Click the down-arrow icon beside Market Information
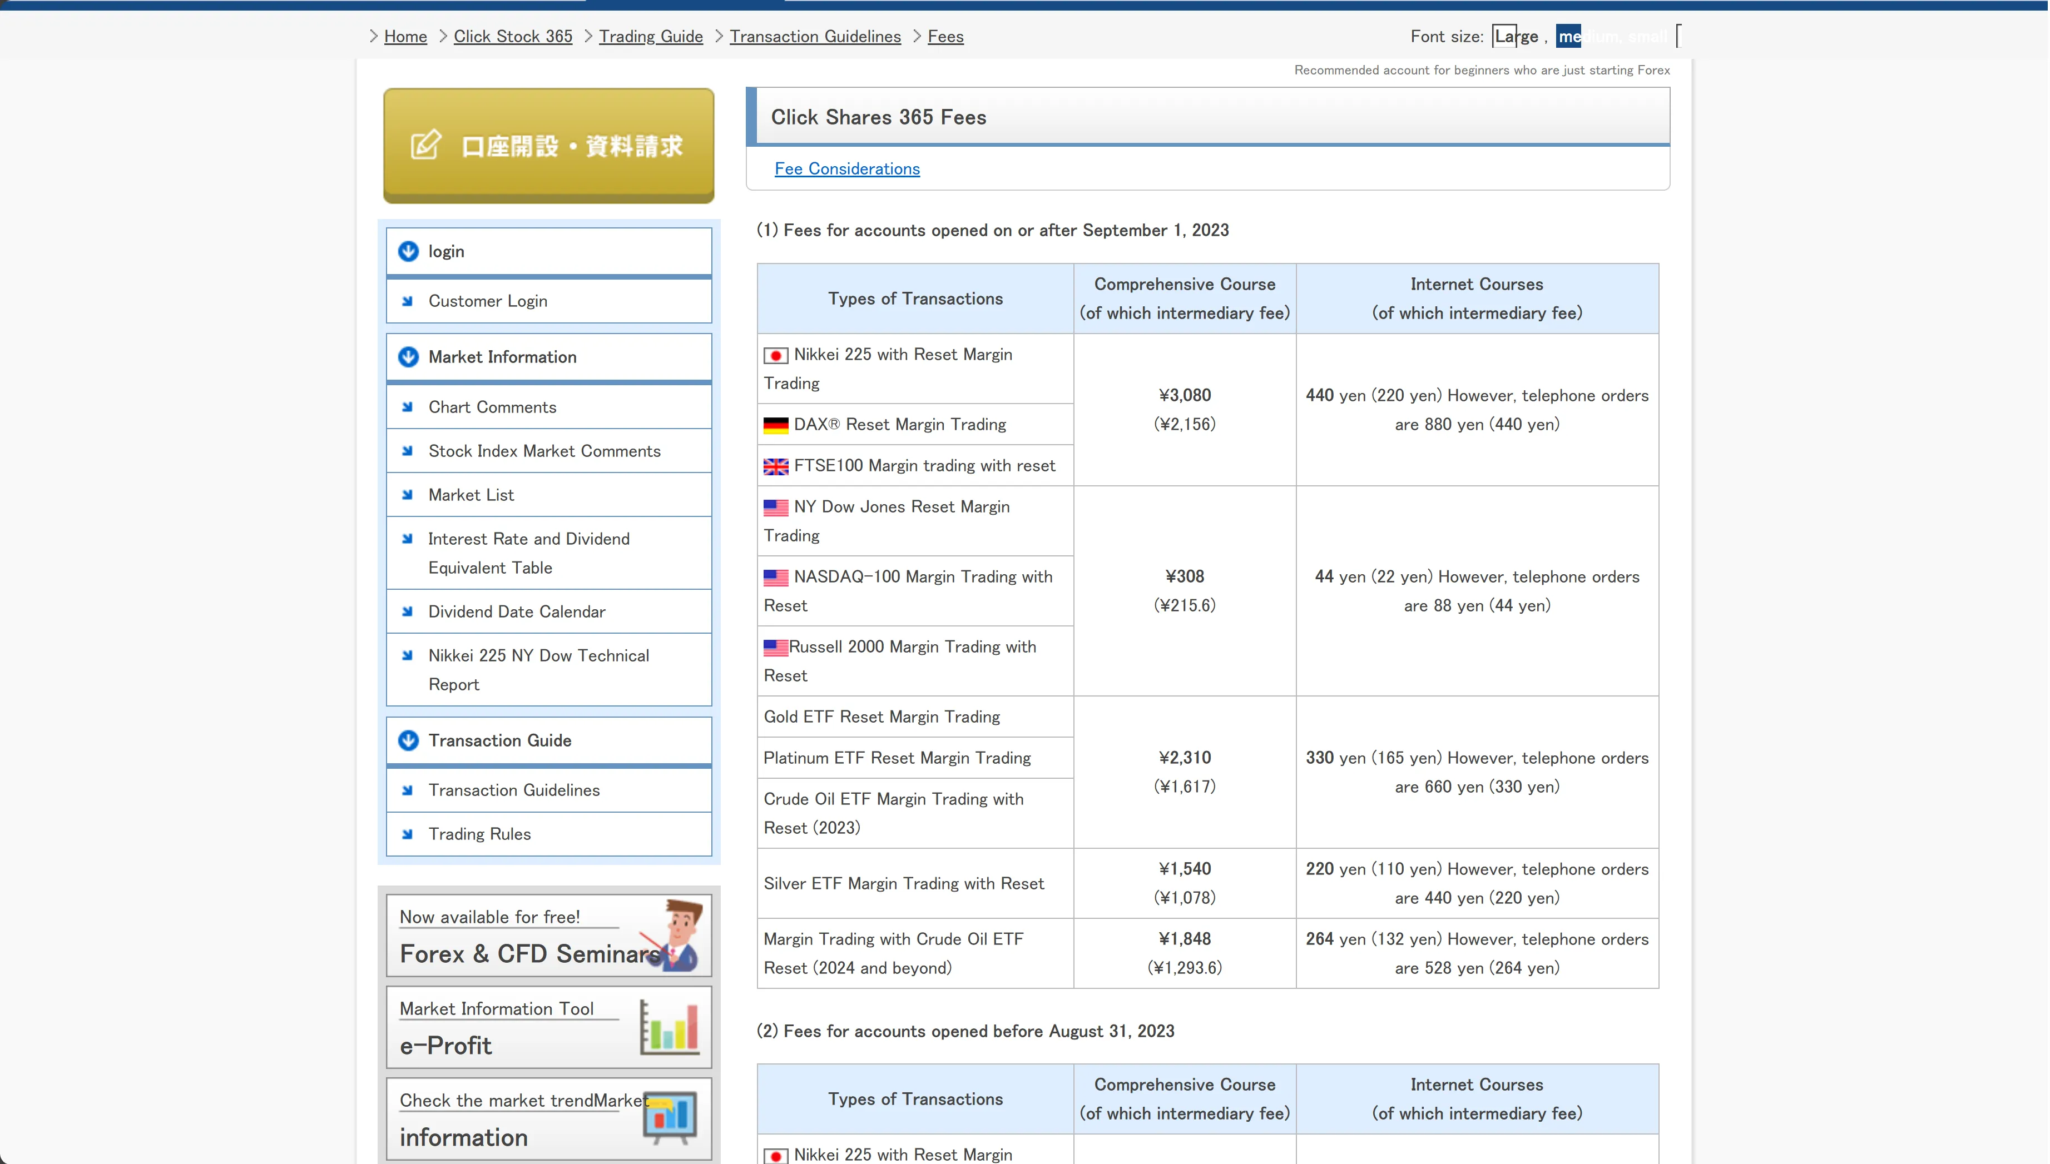This screenshot has width=2050, height=1164. [x=409, y=356]
